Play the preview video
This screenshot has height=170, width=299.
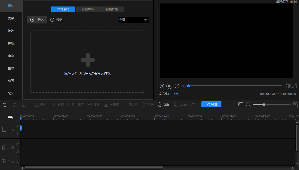169,86
